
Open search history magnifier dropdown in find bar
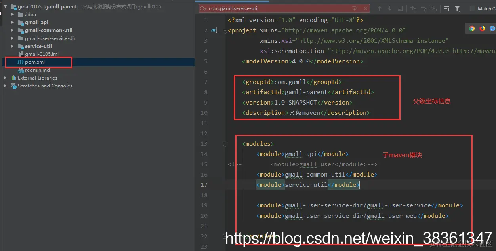click(x=203, y=8)
